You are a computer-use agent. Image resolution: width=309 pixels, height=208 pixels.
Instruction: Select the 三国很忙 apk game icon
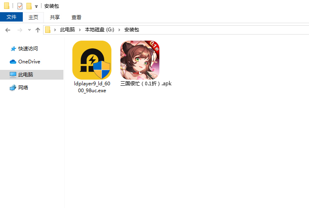click(x=139, y=60)
